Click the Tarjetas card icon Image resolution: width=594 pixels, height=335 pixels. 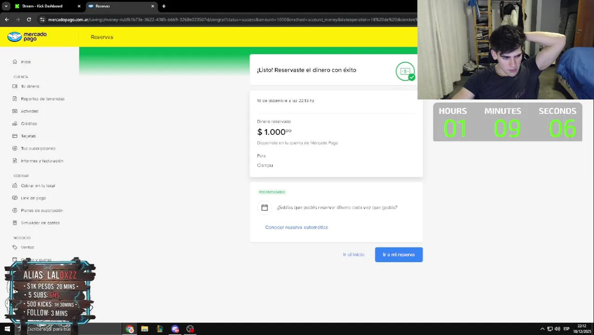point(15,136)
